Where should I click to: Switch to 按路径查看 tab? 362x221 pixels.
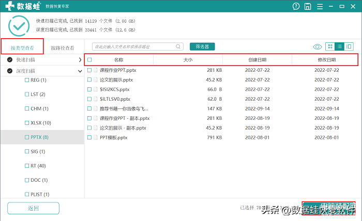[x=63, y=48]
